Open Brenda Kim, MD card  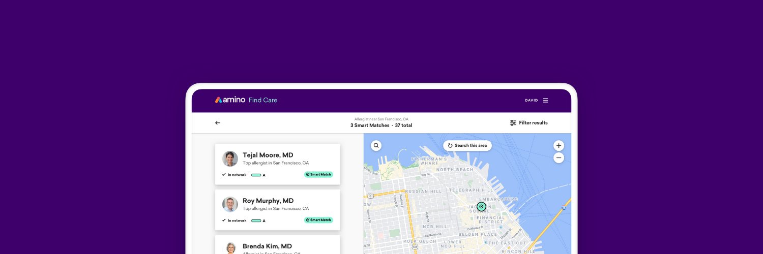tap(278, 244)
